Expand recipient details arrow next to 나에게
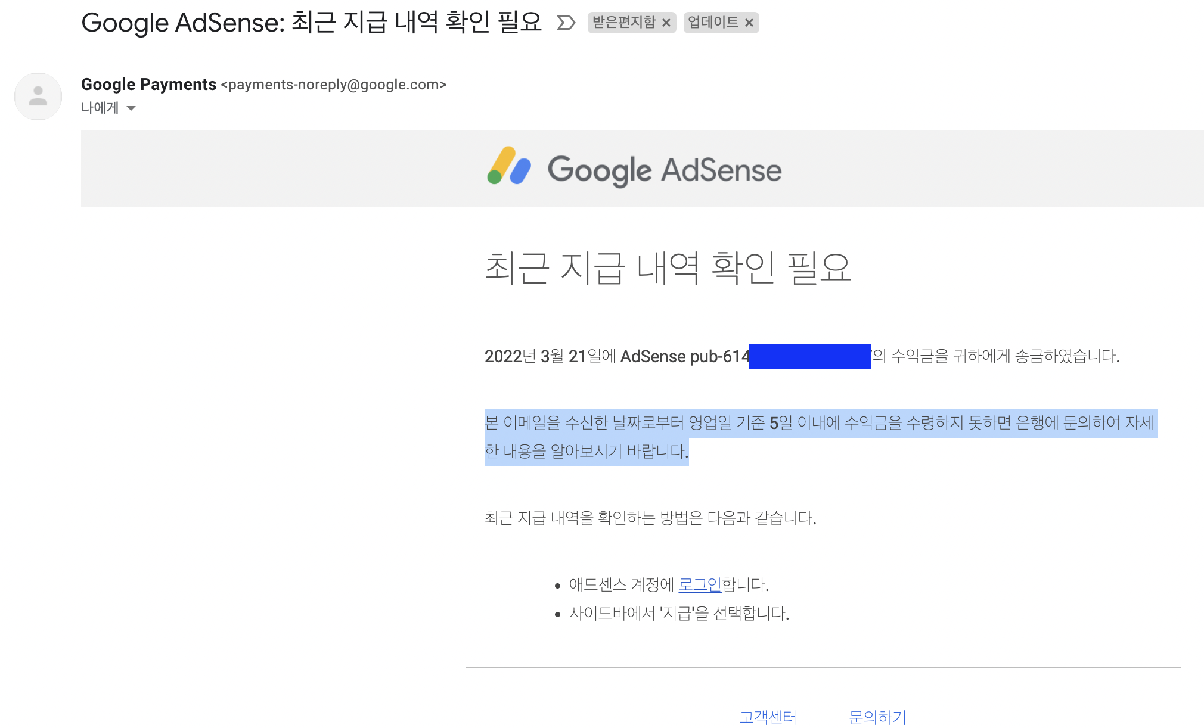Image resolution: width=1204 pixels, height=728 pixels. (131, 108)
